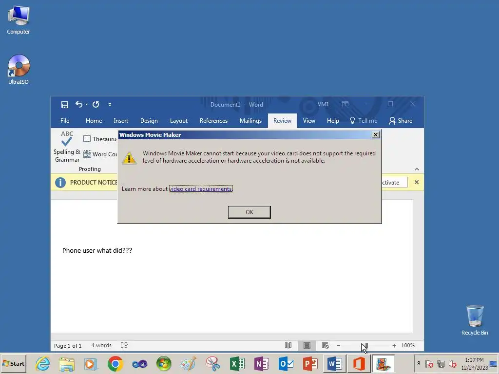The height and width of the screenshot is (374, 499).
Task: Open the video card requirements link
Action: point(201,189)
